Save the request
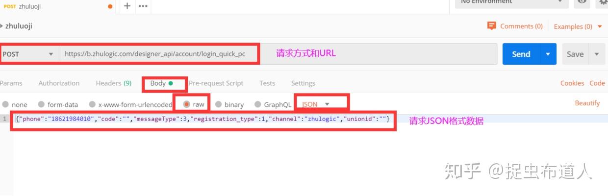Image resolution: width=608 pixels, height=196 pixels. coord(575,54)
